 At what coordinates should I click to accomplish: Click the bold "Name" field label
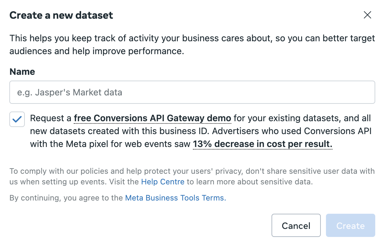coord(22,72)
